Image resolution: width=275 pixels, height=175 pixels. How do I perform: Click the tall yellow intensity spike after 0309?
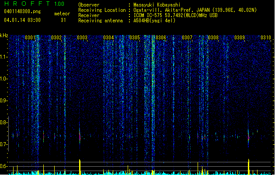(x=248, y=167)
